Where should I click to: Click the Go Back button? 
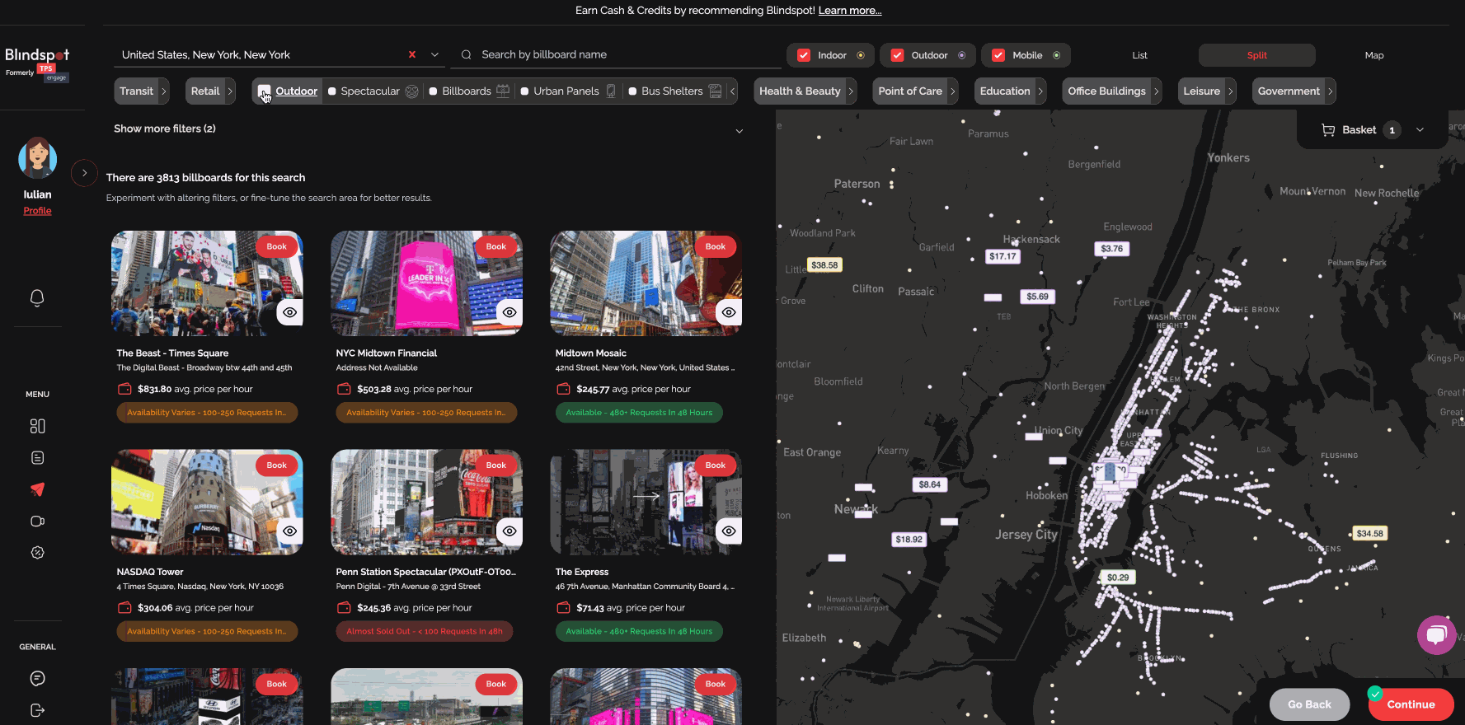coord(1309,704)
